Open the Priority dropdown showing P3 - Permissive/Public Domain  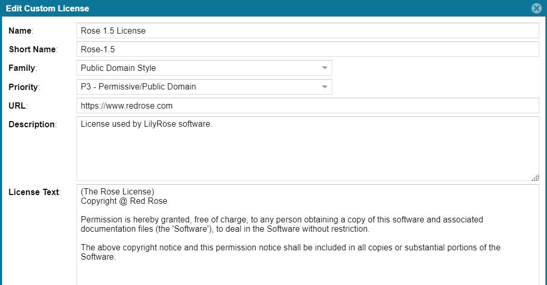click(x=204, y=87)
